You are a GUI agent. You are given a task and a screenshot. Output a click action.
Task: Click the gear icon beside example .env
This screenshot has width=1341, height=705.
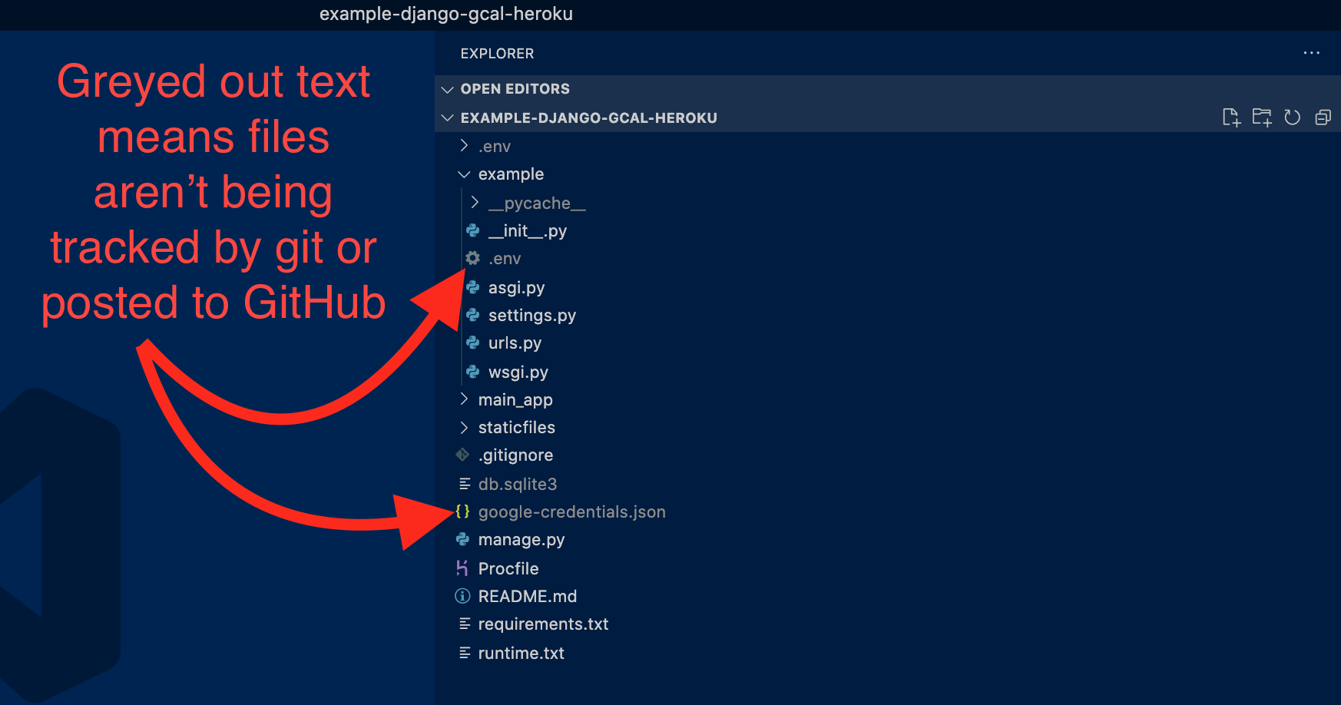point(473,259)
